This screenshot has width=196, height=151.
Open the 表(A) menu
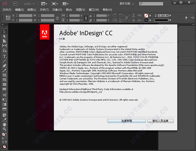[x=69, y=9]
